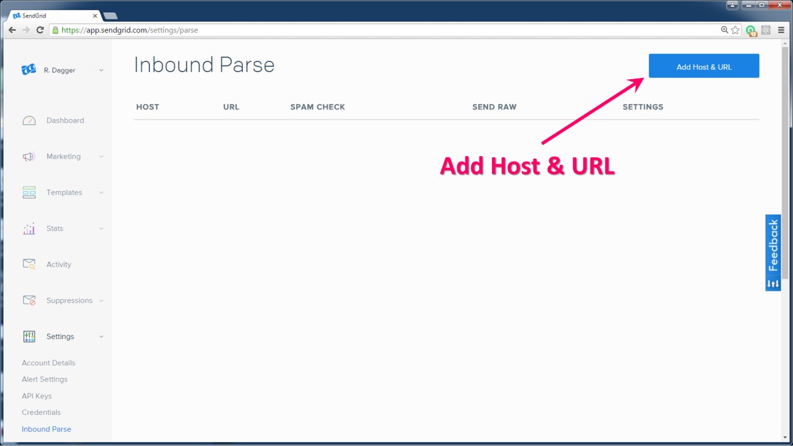Click the Suppressions blocked envelope icon
The height and width of the screenshot is (446, 793).
pos(29,300)
